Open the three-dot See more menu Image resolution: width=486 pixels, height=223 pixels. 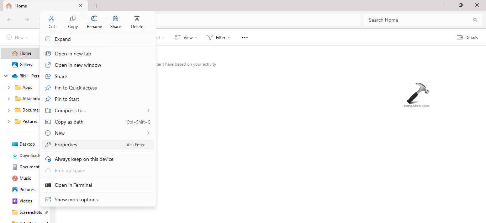pyautogui.click(x=245, y=38)
